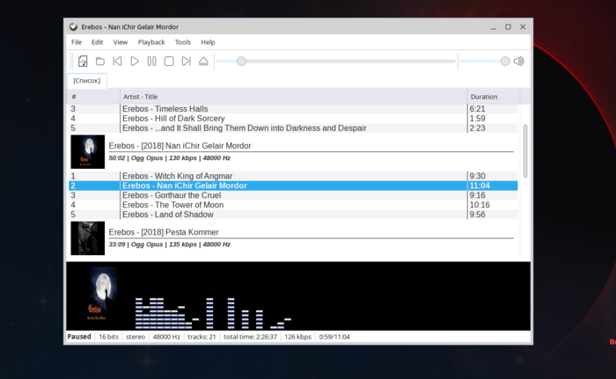Click the open file toolbar icon
The height and width of the screenshot is (379, 616).
83,62
